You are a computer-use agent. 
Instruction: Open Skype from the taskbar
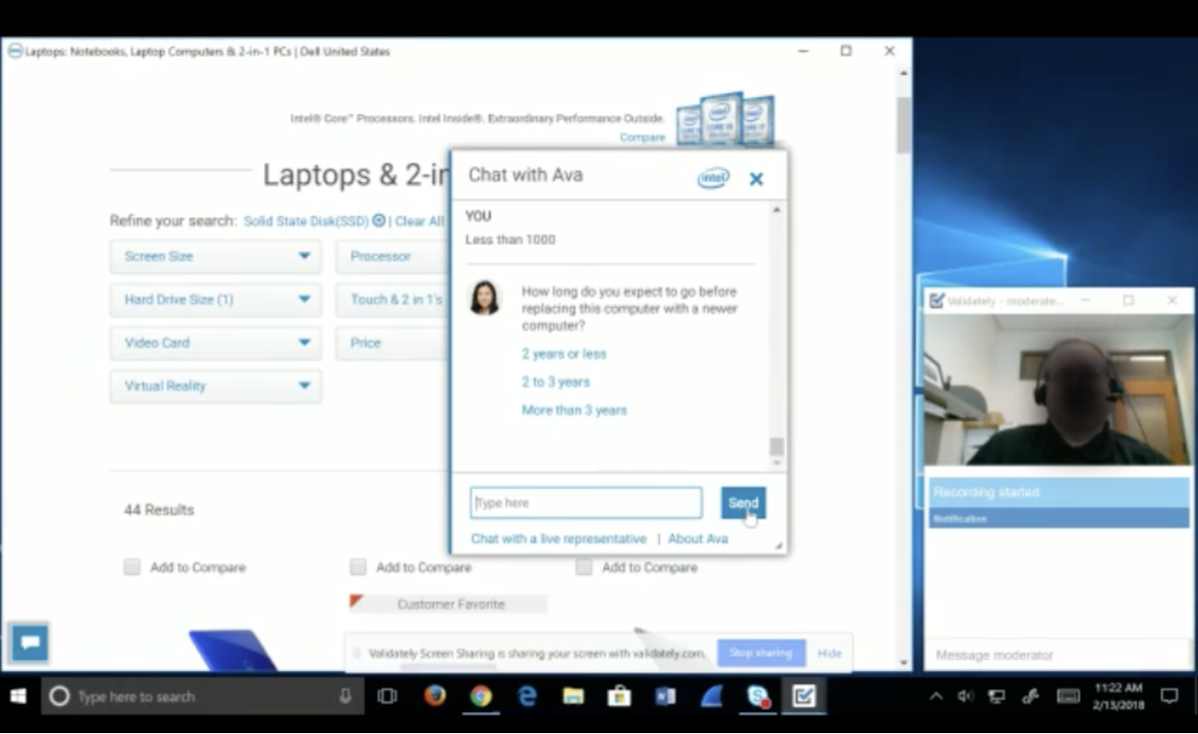pyautogui.click(x=758, y=696)
